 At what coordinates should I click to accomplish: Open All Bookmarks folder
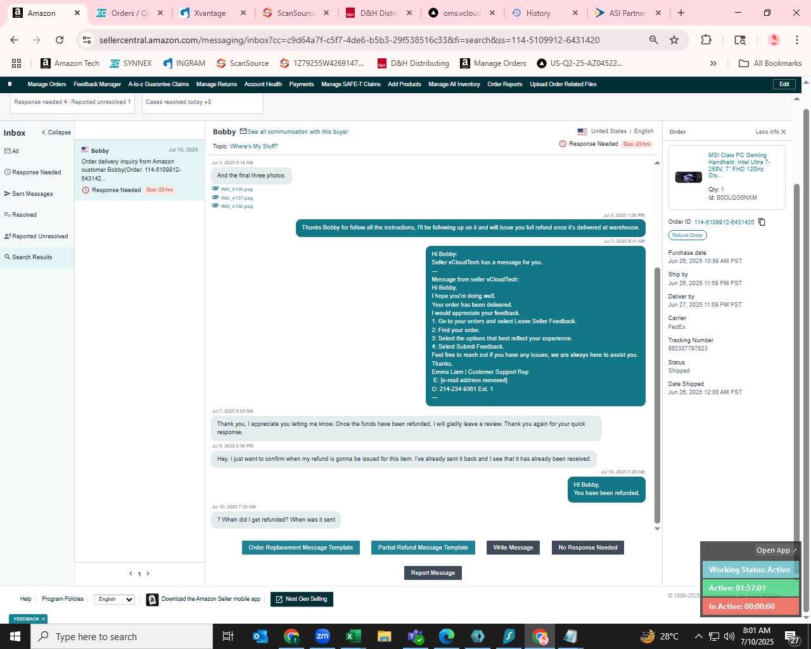point(770,63)
